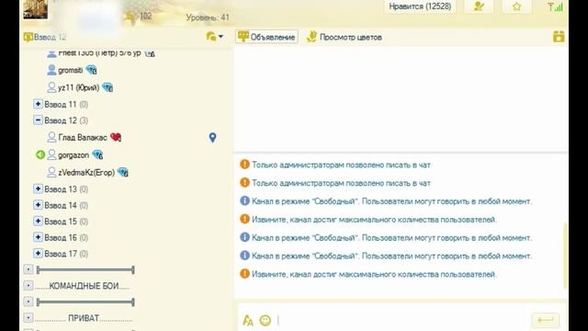Click the Взвод 12 channel header icon
This screenshot has width=588, height=331.
(x=28, y=37)
